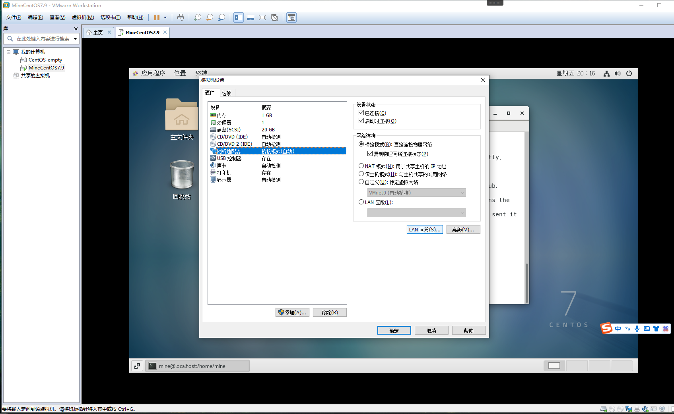The width and height of the screenshot is (674, 414).
Task: Switch to the 主页 home tab
Action: (95, 33)
